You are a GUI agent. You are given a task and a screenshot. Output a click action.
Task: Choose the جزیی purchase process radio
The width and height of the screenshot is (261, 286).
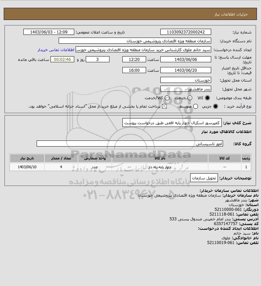[x=216, y=106]
